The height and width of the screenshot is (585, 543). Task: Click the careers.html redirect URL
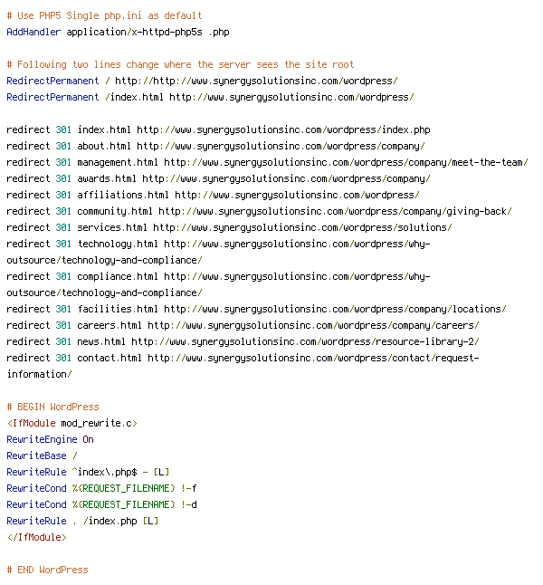313,326
